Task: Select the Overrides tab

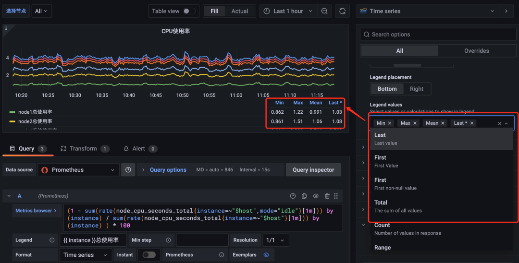Action: tap(477, 51)
